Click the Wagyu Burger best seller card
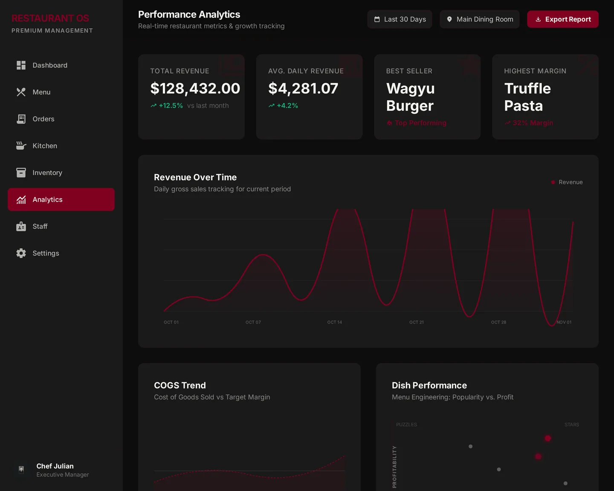The image size is (614, 491). tap(427, 97)
